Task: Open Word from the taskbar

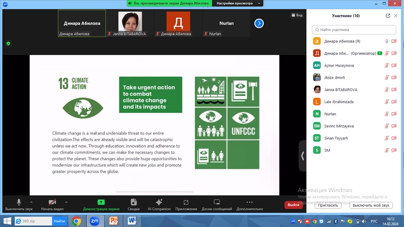Action: point(132,221)
